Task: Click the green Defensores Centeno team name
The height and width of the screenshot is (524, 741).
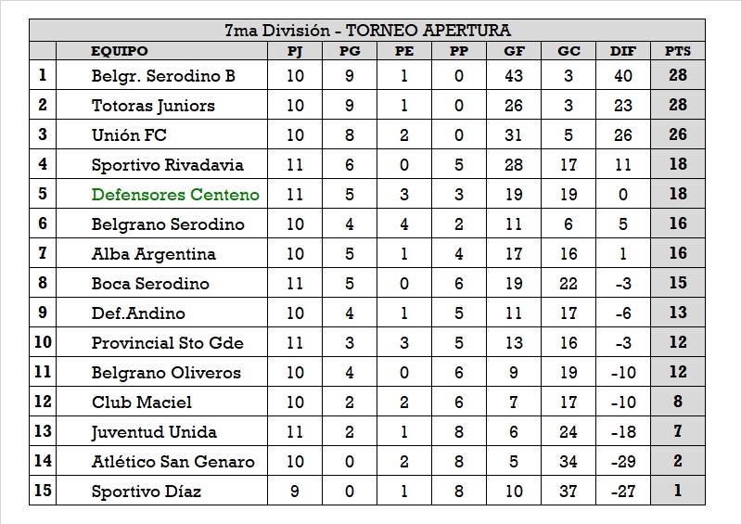Action: 175,195
